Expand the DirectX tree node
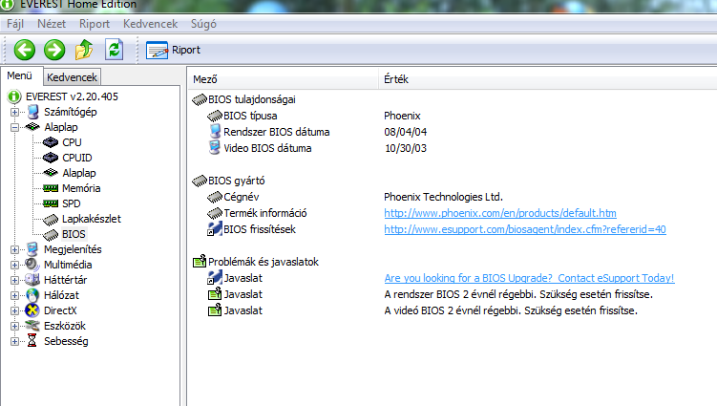 [x=14, y=310]
